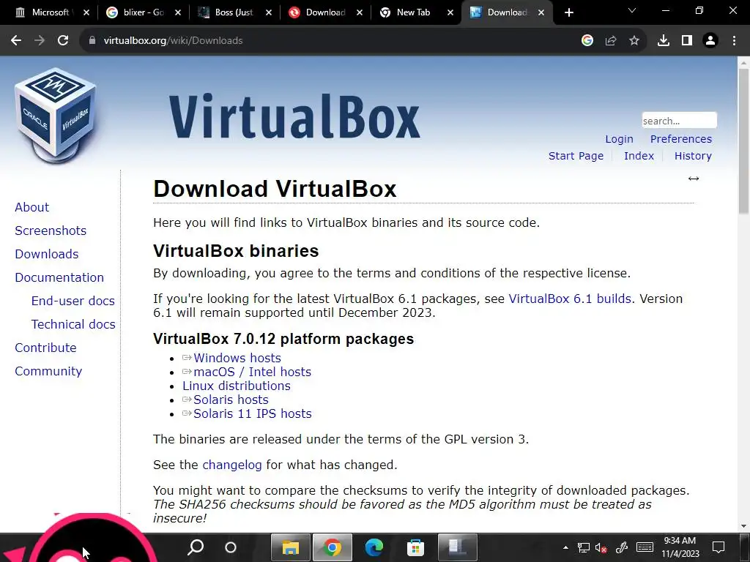Open the tab search chevron
This screenshot has height=562, width=750.
(x=632, y=10)
